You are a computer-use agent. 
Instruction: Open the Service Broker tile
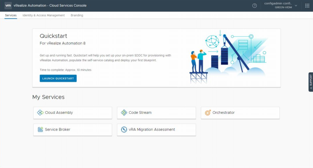point(73,129)
